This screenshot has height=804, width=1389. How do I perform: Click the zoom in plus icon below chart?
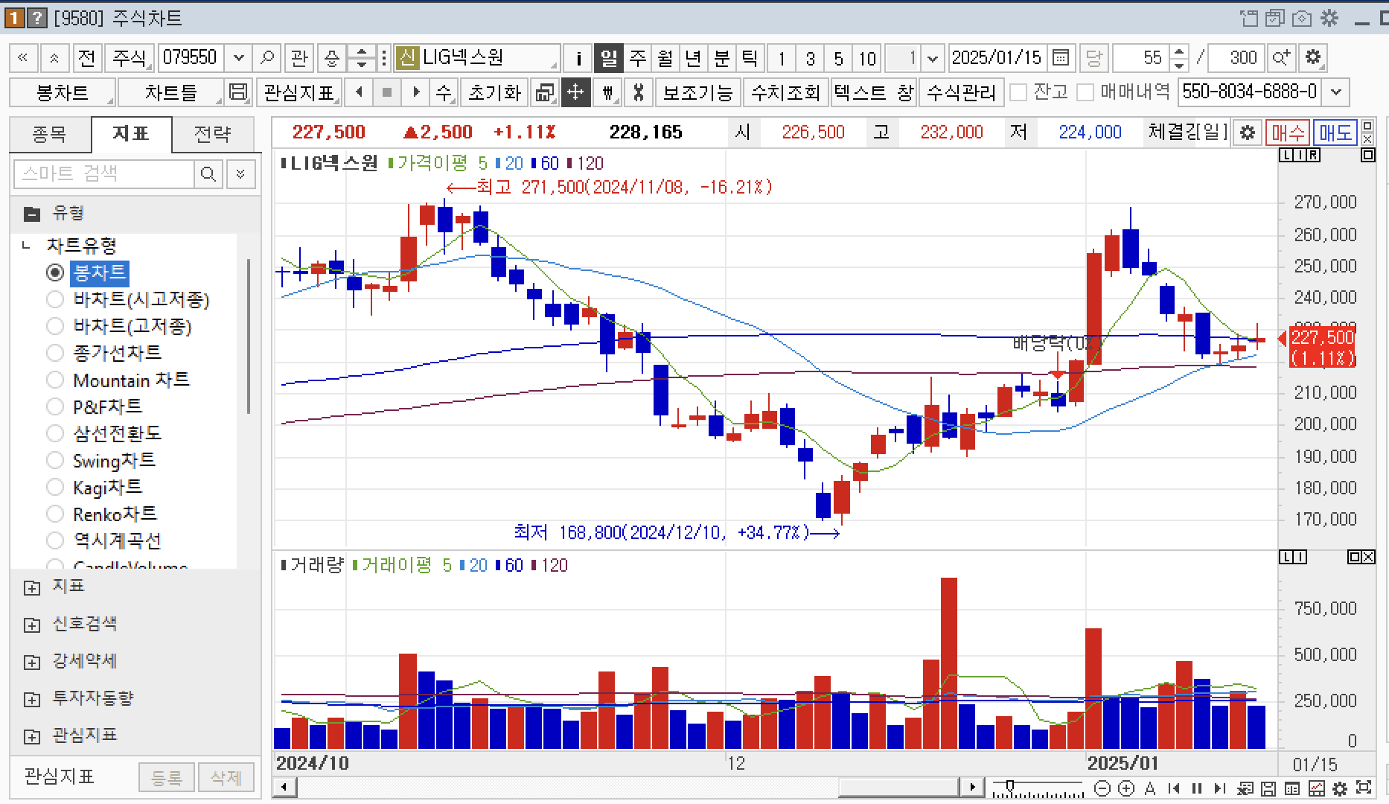click(x=1126, y=788)
